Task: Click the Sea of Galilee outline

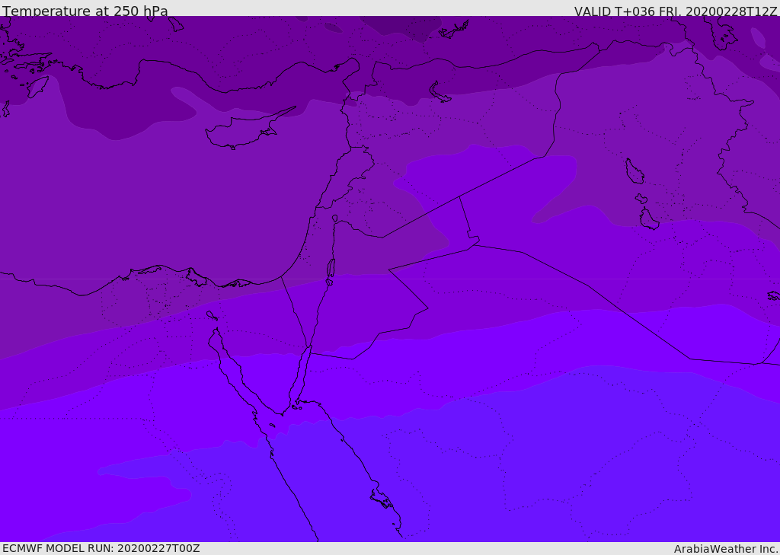Action: coord(335,218)
